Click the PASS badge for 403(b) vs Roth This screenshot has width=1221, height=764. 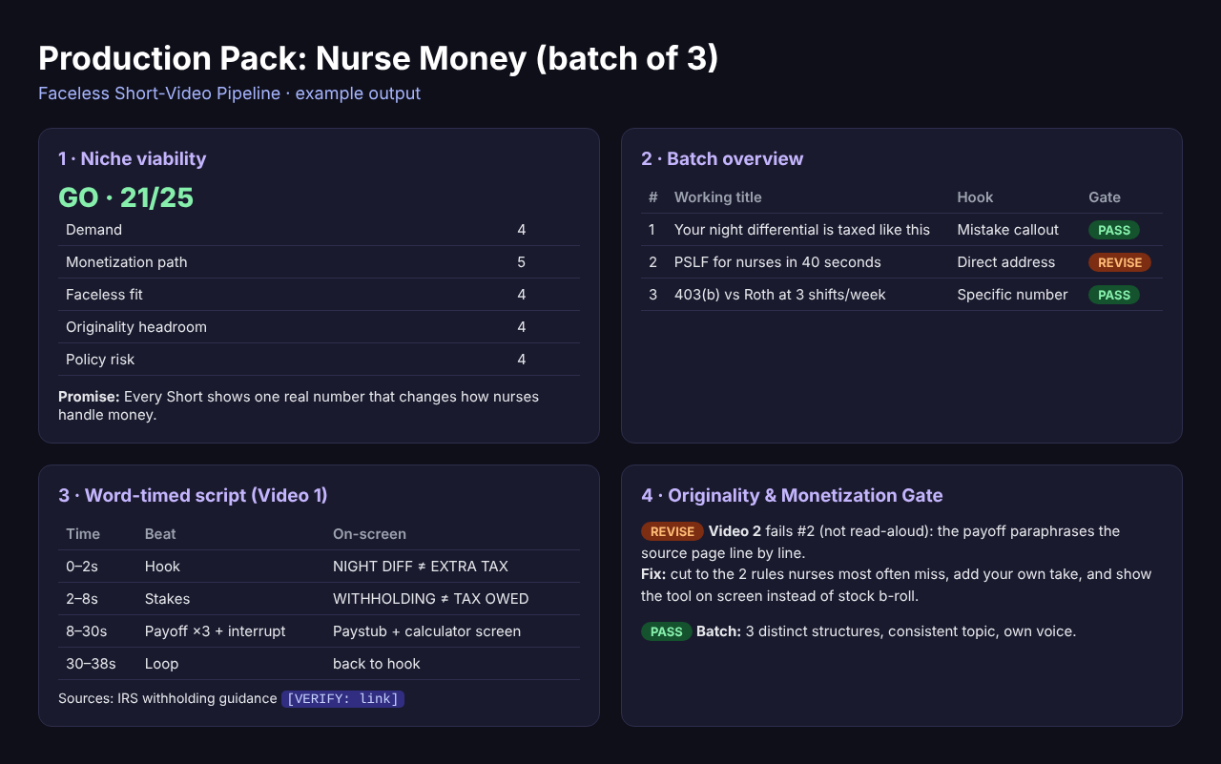click(x=1114, y=295)
